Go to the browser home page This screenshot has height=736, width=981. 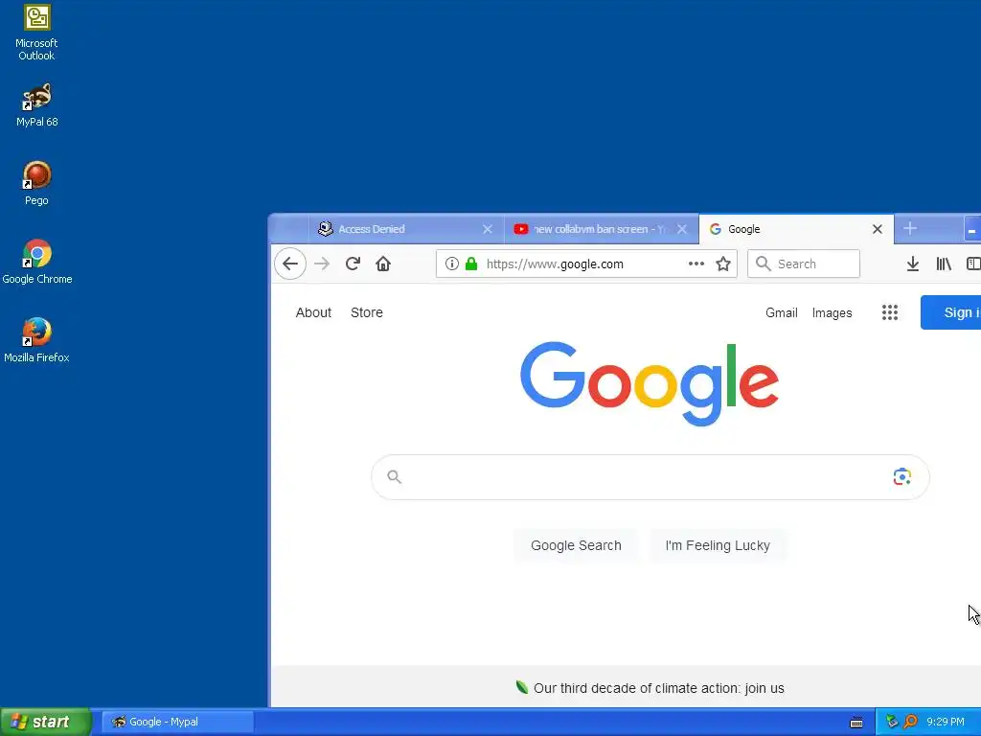pyautogui.click(x=383, y=264)
